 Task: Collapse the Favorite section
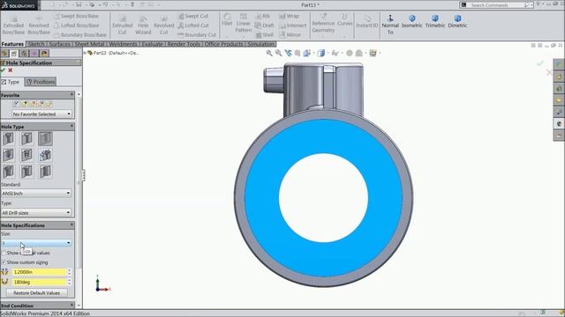72,94
